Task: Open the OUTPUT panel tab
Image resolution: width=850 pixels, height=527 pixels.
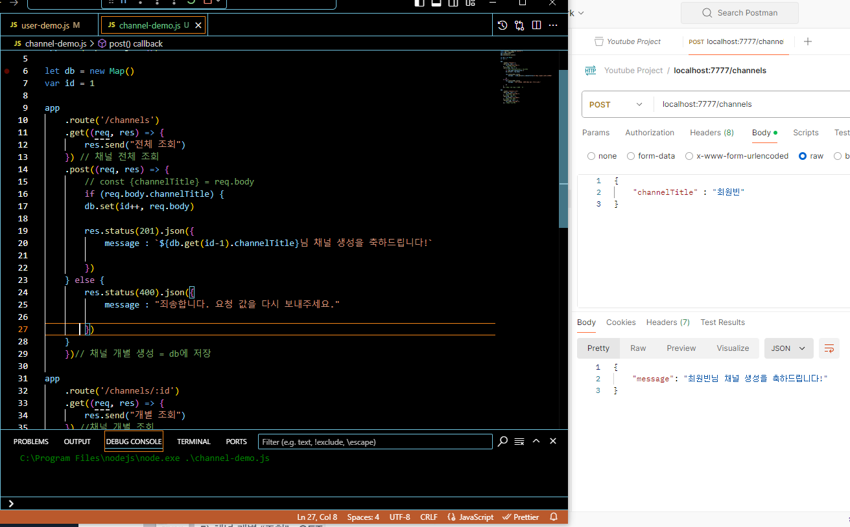Action: coord(77,442)
